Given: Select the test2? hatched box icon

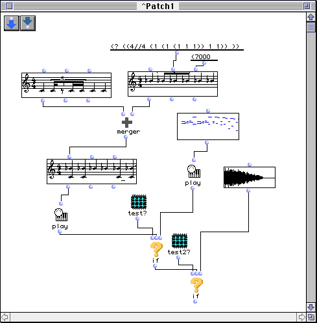Looking at the screenshot, I should coord(180,241).
